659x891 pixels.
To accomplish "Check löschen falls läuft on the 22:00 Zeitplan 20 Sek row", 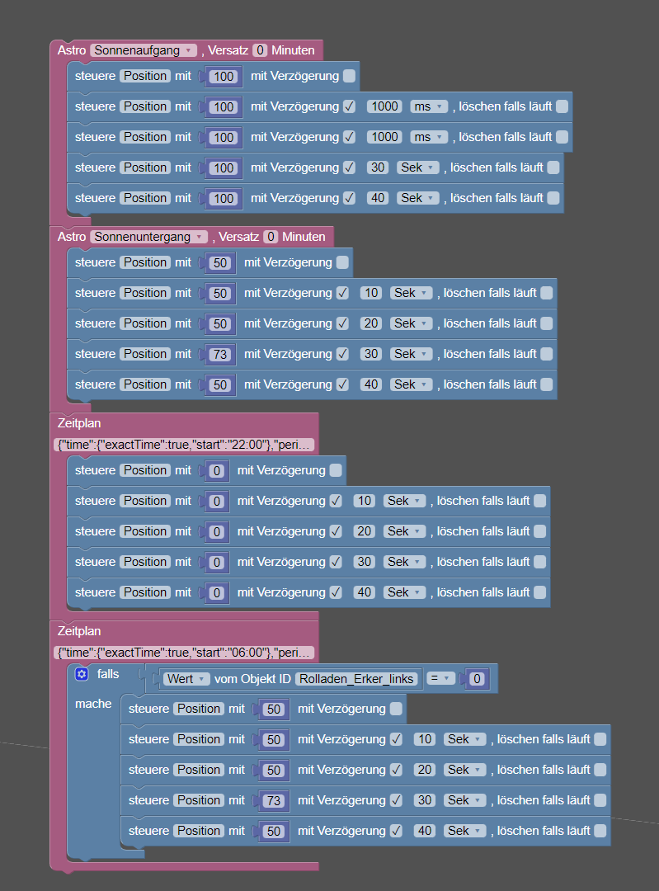I will 539,531.
